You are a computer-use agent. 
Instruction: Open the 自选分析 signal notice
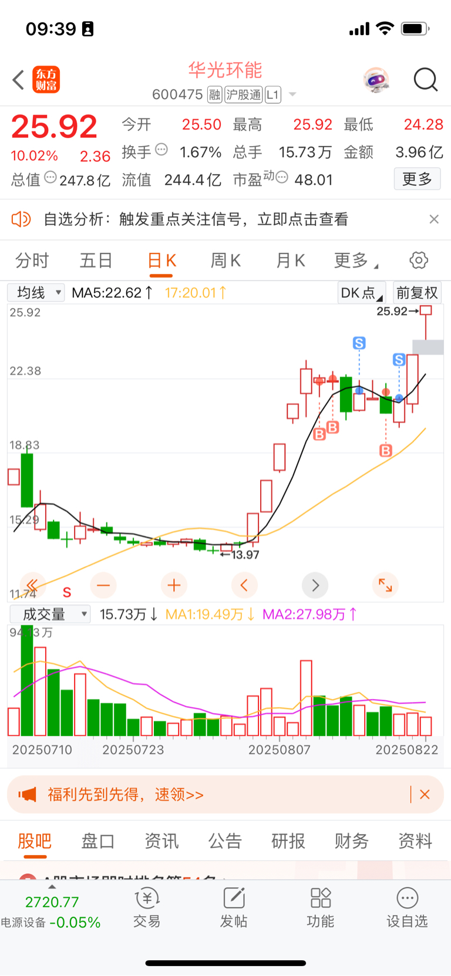[196, 219]
